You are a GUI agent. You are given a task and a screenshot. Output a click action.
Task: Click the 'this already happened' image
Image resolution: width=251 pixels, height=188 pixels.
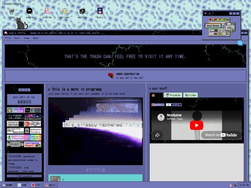95,131
